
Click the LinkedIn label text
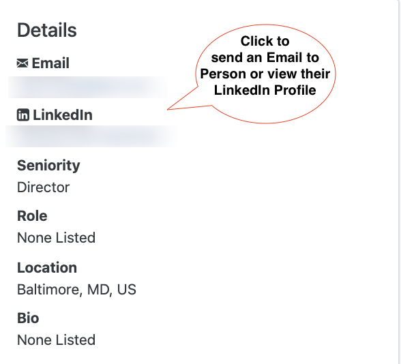[x=63, y=115]
